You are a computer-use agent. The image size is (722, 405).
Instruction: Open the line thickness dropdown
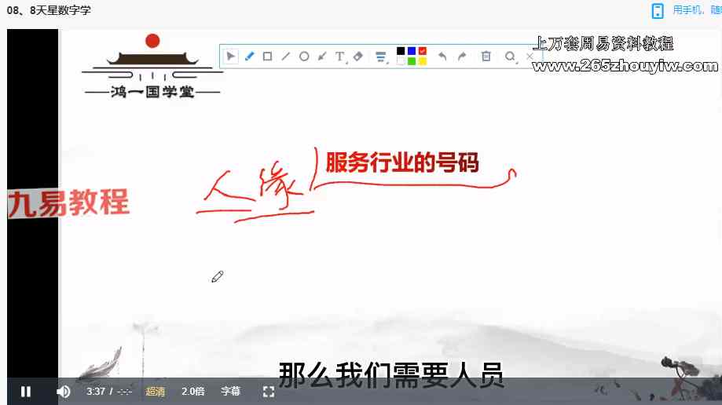coord(381,57)
